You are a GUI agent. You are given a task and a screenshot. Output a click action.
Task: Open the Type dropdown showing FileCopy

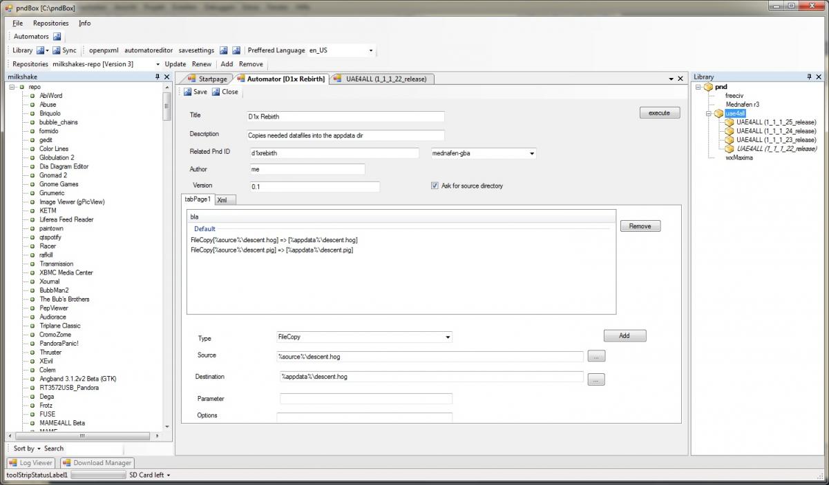tap(448, 337)
